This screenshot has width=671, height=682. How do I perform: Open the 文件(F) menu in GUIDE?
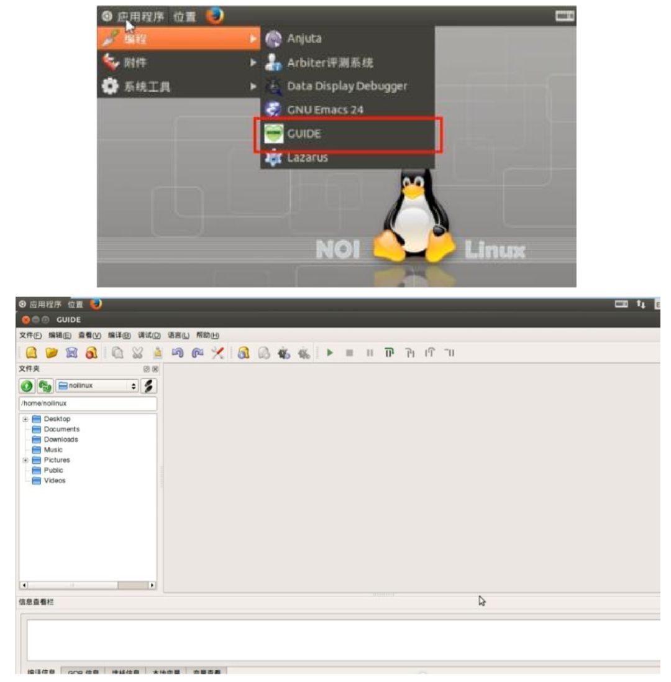pyautogui.click(x=30, y=335)
